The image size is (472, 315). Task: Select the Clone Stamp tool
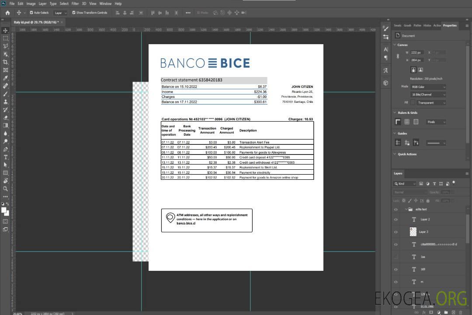(x=5, y=102)
